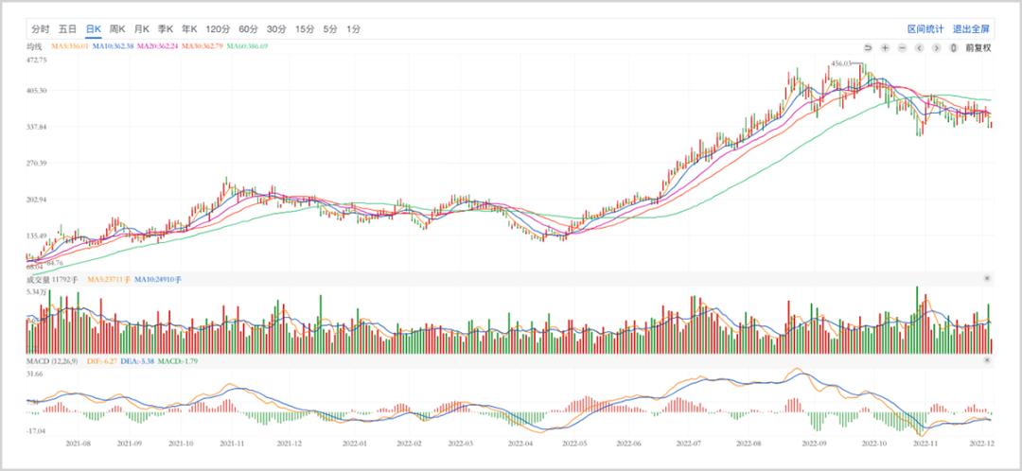Shift chart left with the left chevron icon
The height and width of the screenshot is (471, 1022).
pyautogui.click(x=919, y=47)
